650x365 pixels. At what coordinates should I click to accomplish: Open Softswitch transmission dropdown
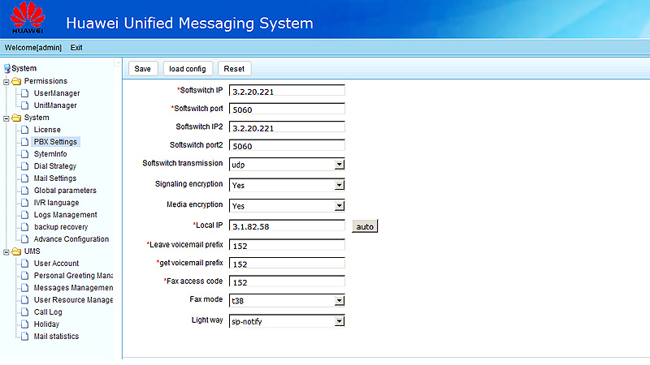click(x=340, y=165)
